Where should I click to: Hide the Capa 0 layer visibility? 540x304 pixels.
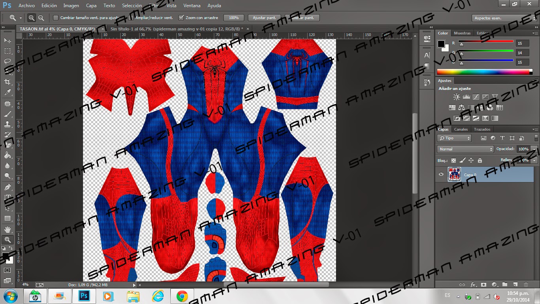click(441, 175)
